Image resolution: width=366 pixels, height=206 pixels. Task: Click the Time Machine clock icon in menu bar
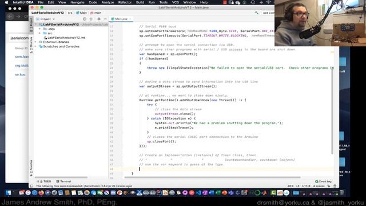coord(253,2)
